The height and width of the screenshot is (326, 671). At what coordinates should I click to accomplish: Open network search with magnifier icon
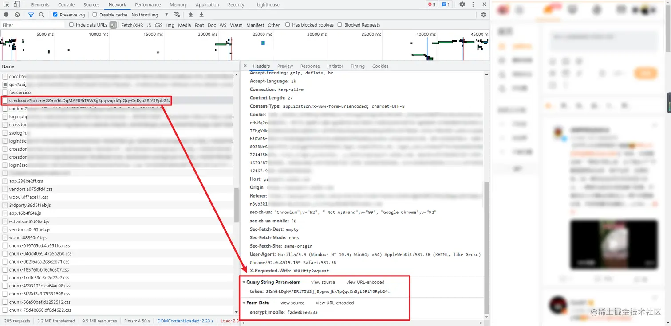42,15
